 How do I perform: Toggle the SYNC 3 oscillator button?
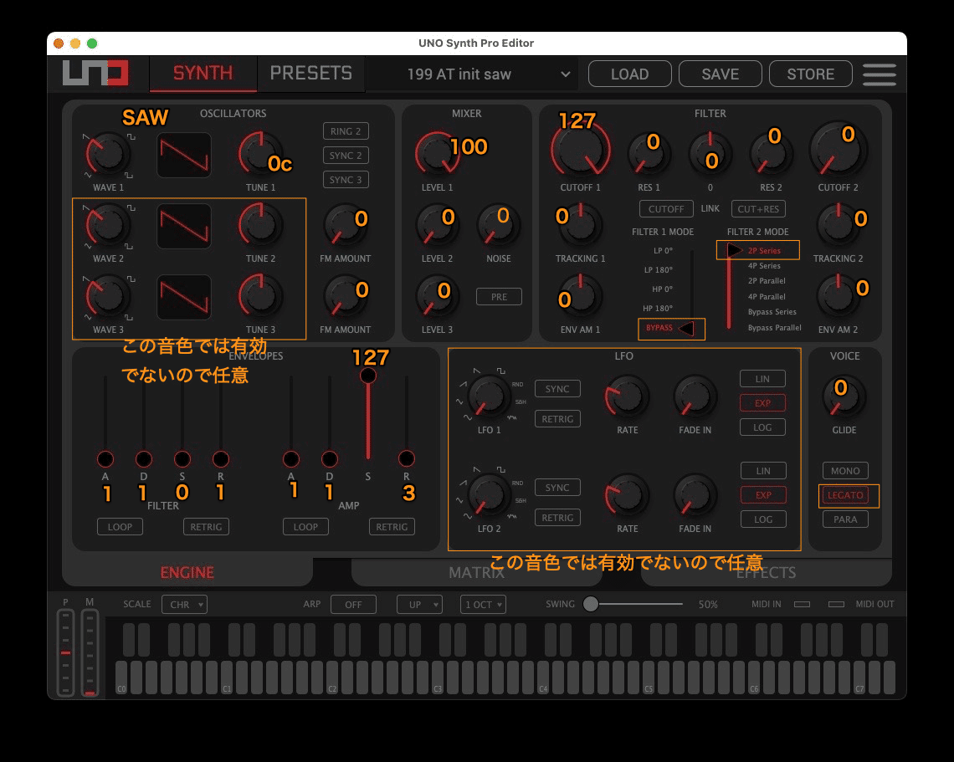(x=346, y=180)
